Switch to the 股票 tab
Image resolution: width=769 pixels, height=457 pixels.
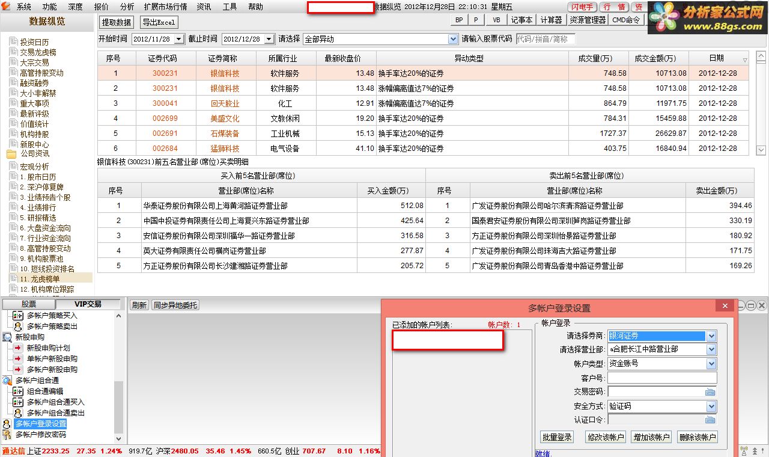point(29,304)
